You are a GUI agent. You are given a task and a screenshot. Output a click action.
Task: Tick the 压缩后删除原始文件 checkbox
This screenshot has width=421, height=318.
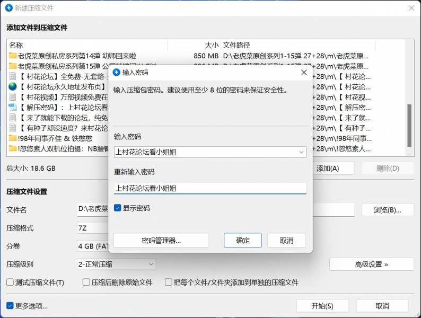coord(86,282)
